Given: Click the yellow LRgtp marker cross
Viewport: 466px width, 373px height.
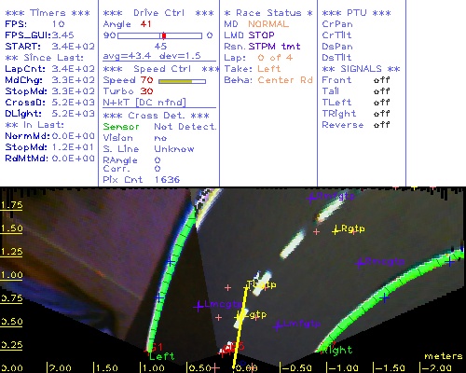Looking at the screenshot, I should 336,230.
